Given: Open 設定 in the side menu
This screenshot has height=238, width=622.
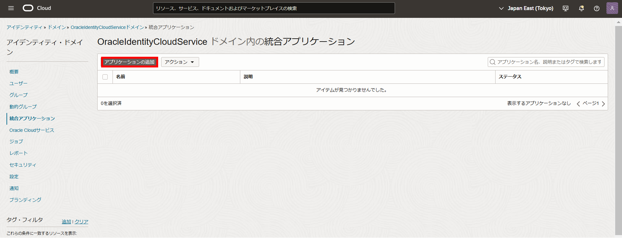Looking at the screenshot, I should [x=14, y=176].
